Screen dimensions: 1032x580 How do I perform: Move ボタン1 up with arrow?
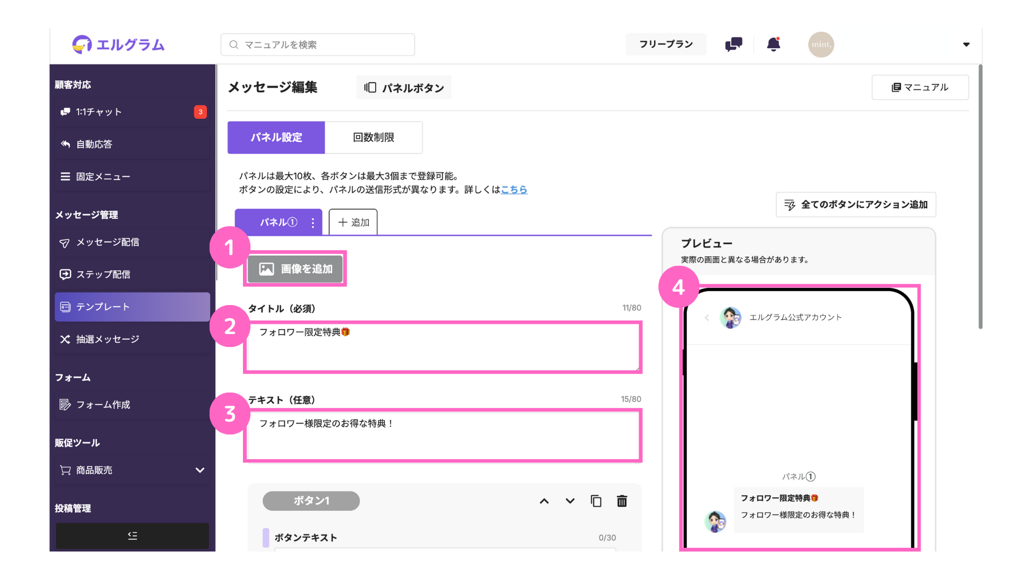pos(544,501)
